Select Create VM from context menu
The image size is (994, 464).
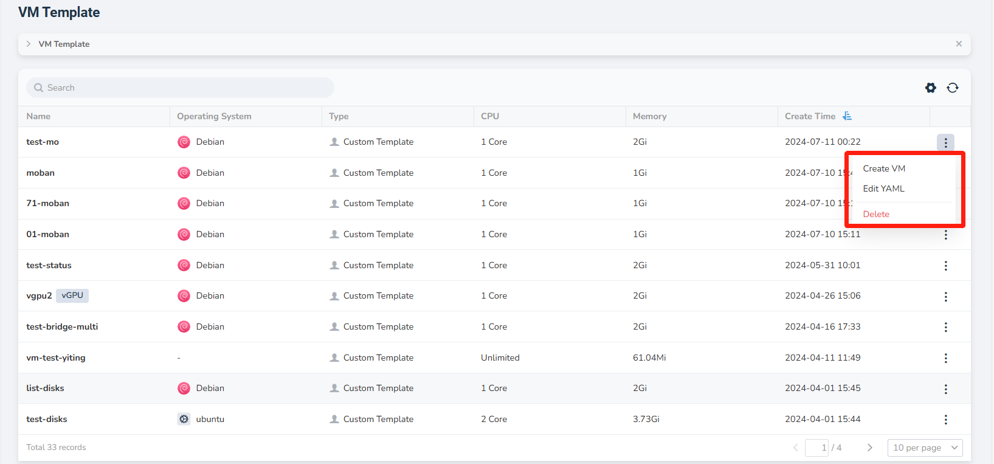pyautogui.click(x=883, y=168)
